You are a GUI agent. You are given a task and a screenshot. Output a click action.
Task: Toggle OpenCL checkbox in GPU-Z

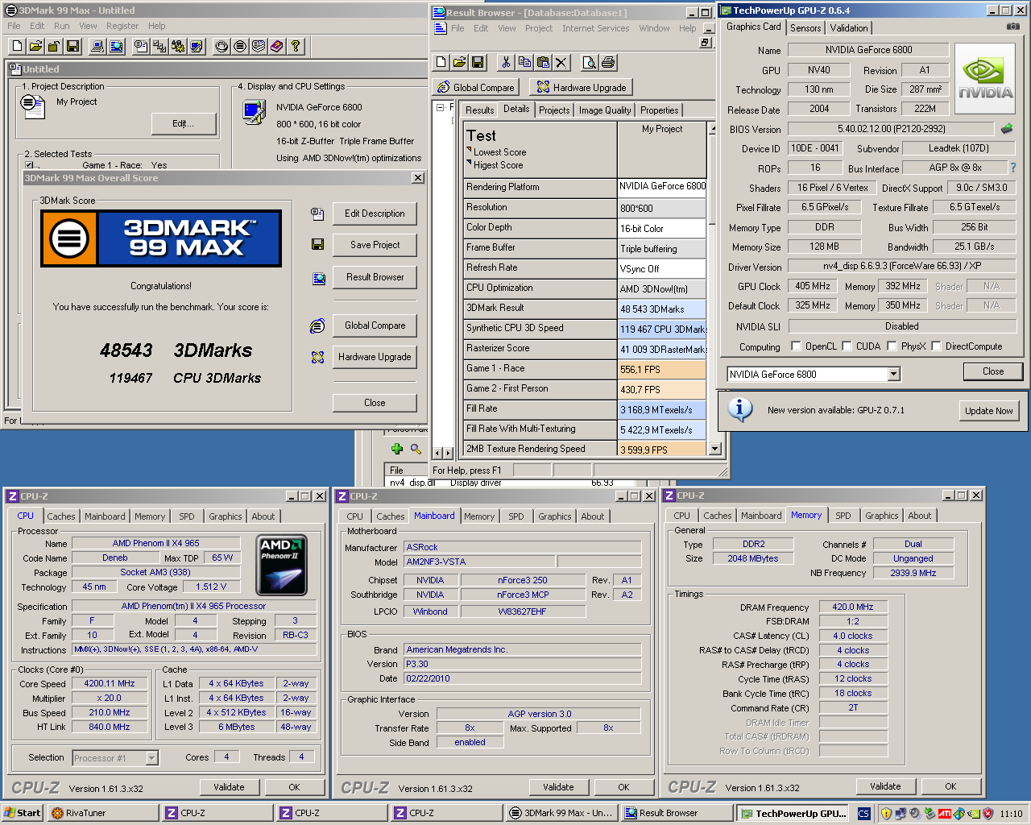pos(796,346)
